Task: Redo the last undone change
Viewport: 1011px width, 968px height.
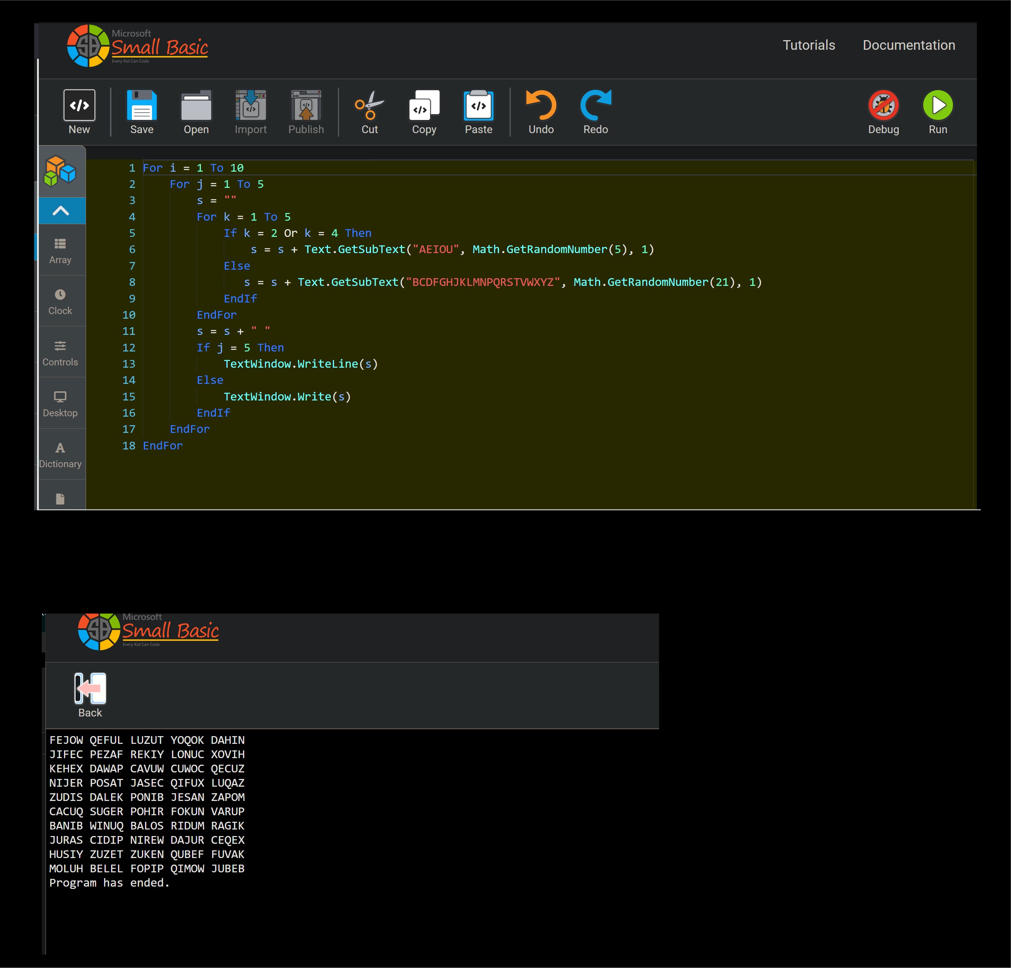Action: click(x=596, y=111)
